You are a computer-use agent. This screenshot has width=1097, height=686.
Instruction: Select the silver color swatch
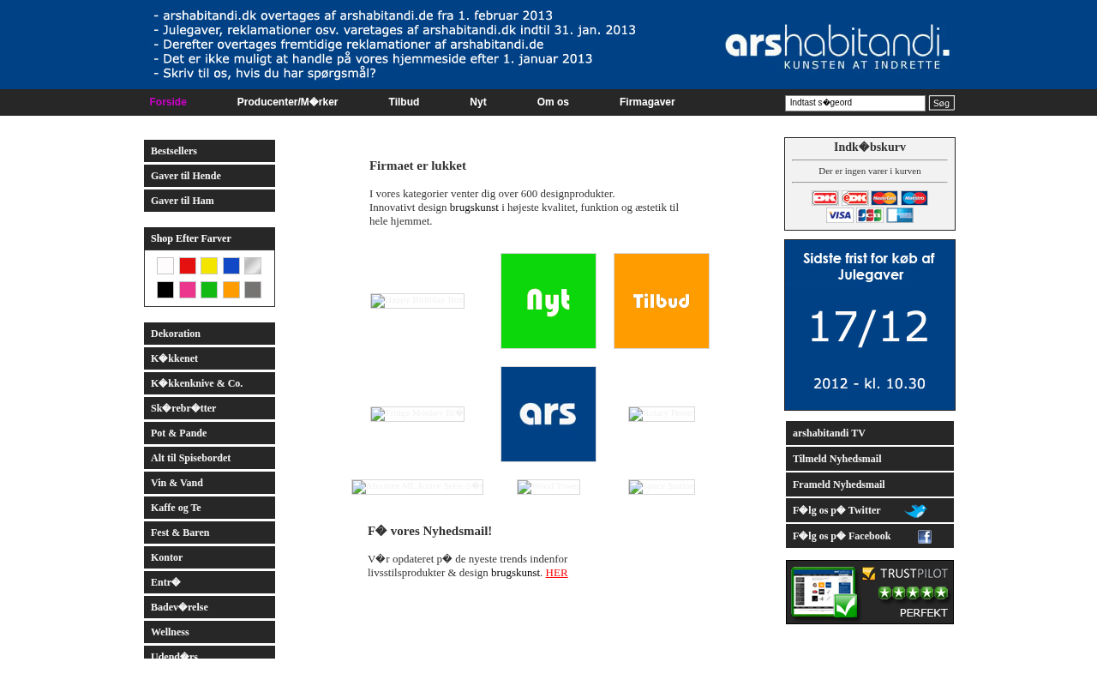[x=253, y=266]
